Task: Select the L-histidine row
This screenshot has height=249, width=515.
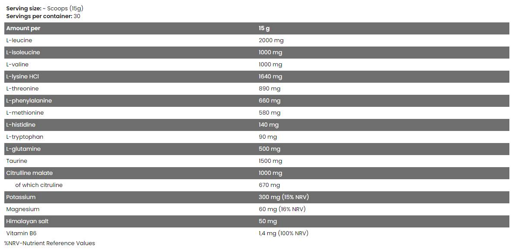Action: tap(21, 125)
